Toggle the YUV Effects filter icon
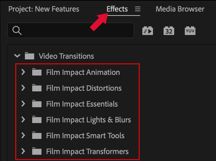The height and width of the screenshot is (161, 216). [x=190, y=31]
